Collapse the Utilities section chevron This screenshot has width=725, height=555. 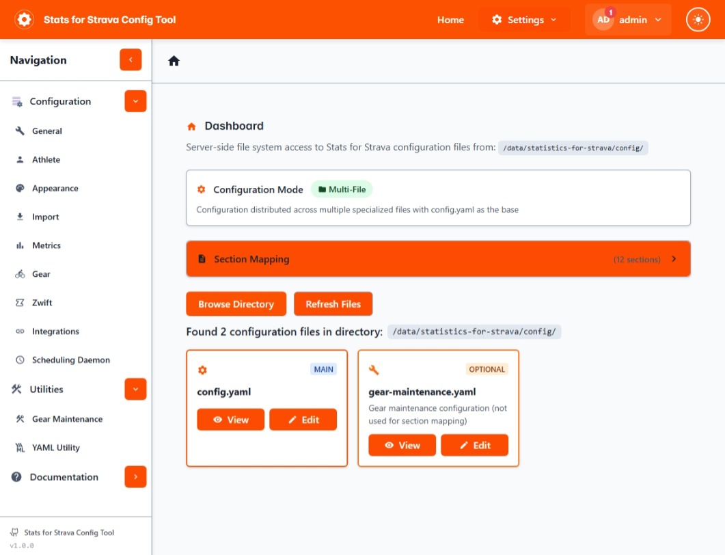click(135, 389)
